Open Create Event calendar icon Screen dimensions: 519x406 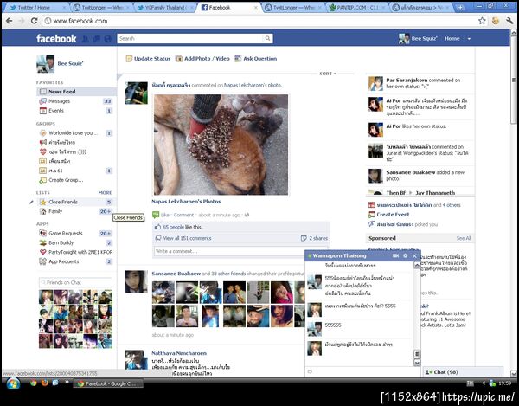coord(371,215)
